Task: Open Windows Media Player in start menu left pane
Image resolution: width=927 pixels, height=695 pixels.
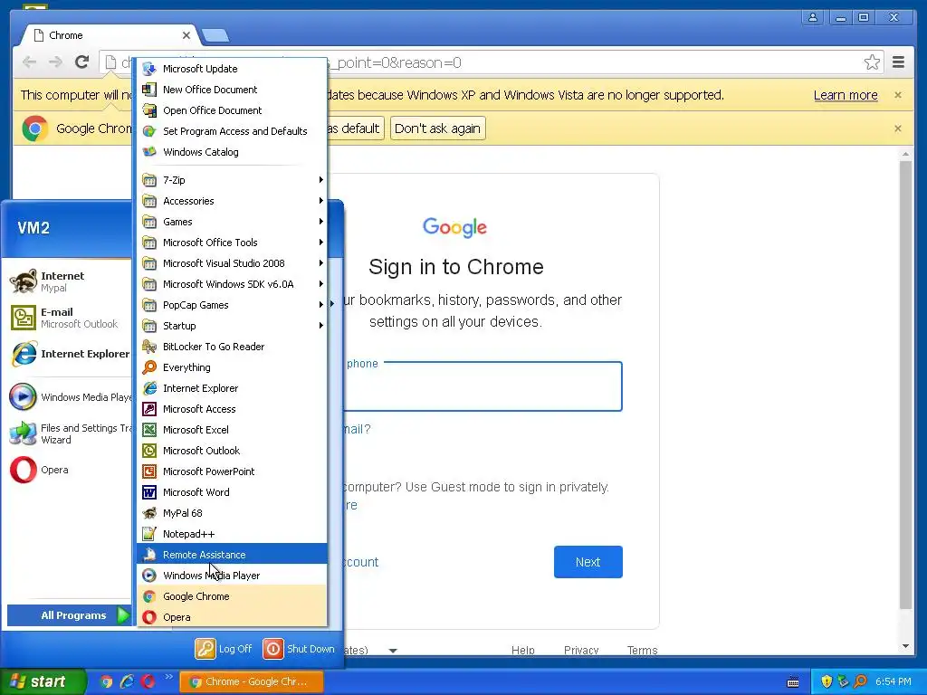Action: 70,397
